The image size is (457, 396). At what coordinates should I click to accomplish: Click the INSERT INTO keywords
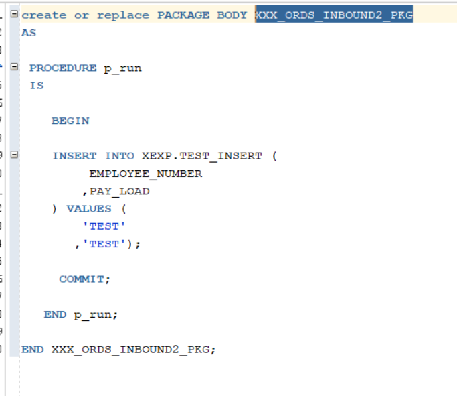(93, 156)
